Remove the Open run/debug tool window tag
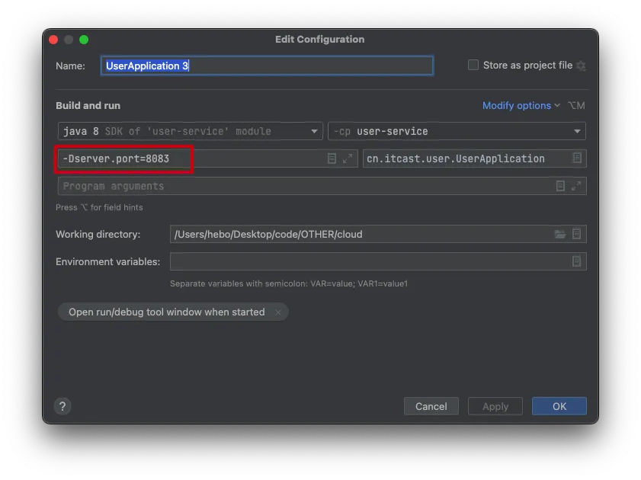The height and width of the screenshot is (480, 641). click(278, 312)
